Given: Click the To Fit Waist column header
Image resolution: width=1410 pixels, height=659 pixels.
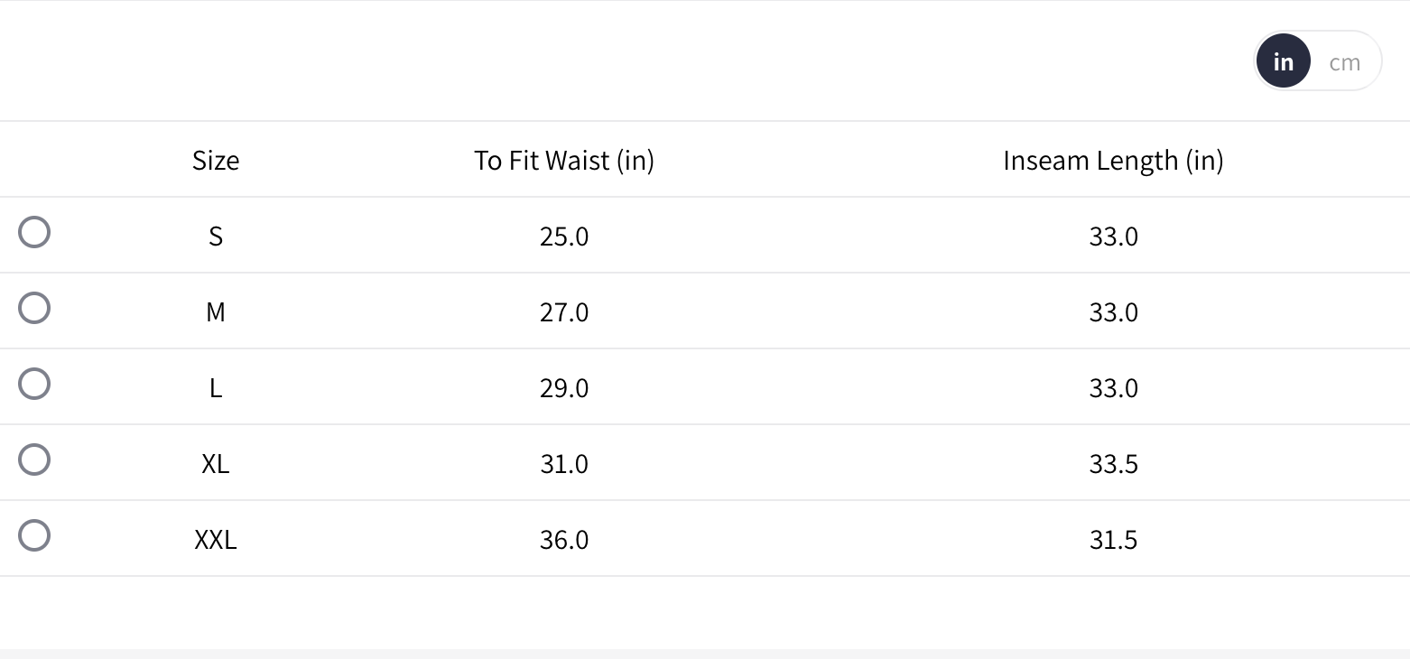Looking at the screenshot, I should (564, 161).
